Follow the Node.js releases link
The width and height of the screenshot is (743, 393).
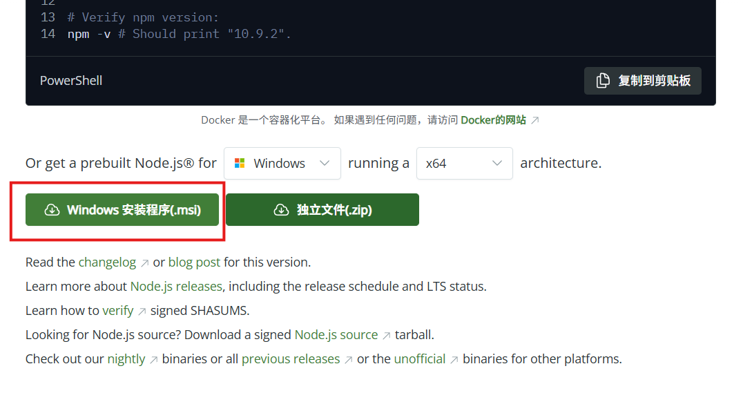point(176,287)
